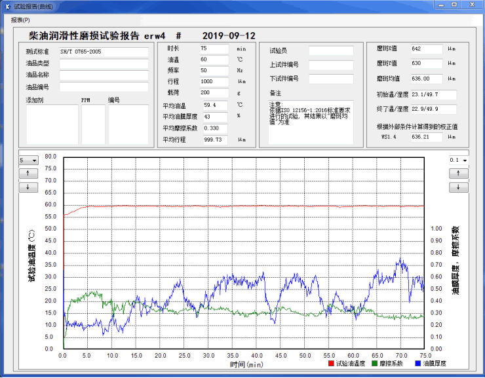This screenshot has height=378, width=485.
Task: Click the 测试标准 field containing SH/T 0765-2005
Action: pyautogui.click(x=104, y=51)
